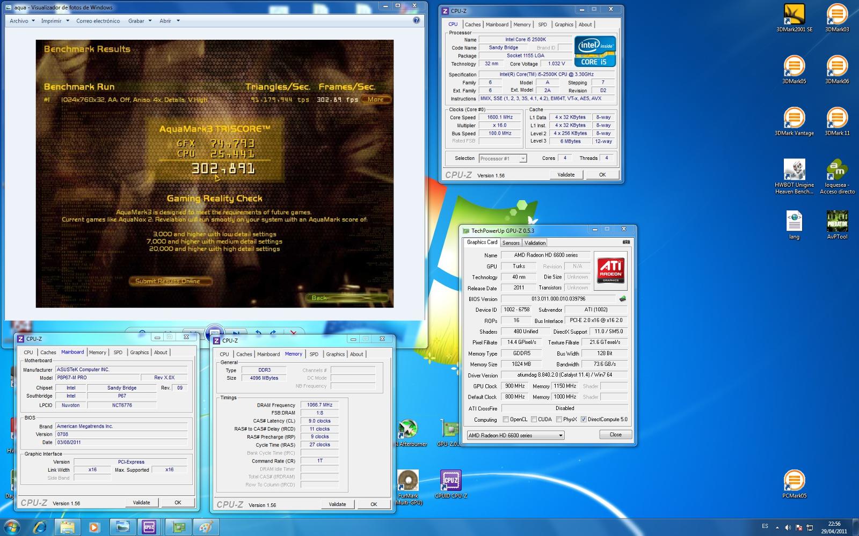Click BIOS Version 013.011.000.010.039796 field
The width and height of the screenshot is (859, 536).
pyautogui.click(x=558, y=299)
